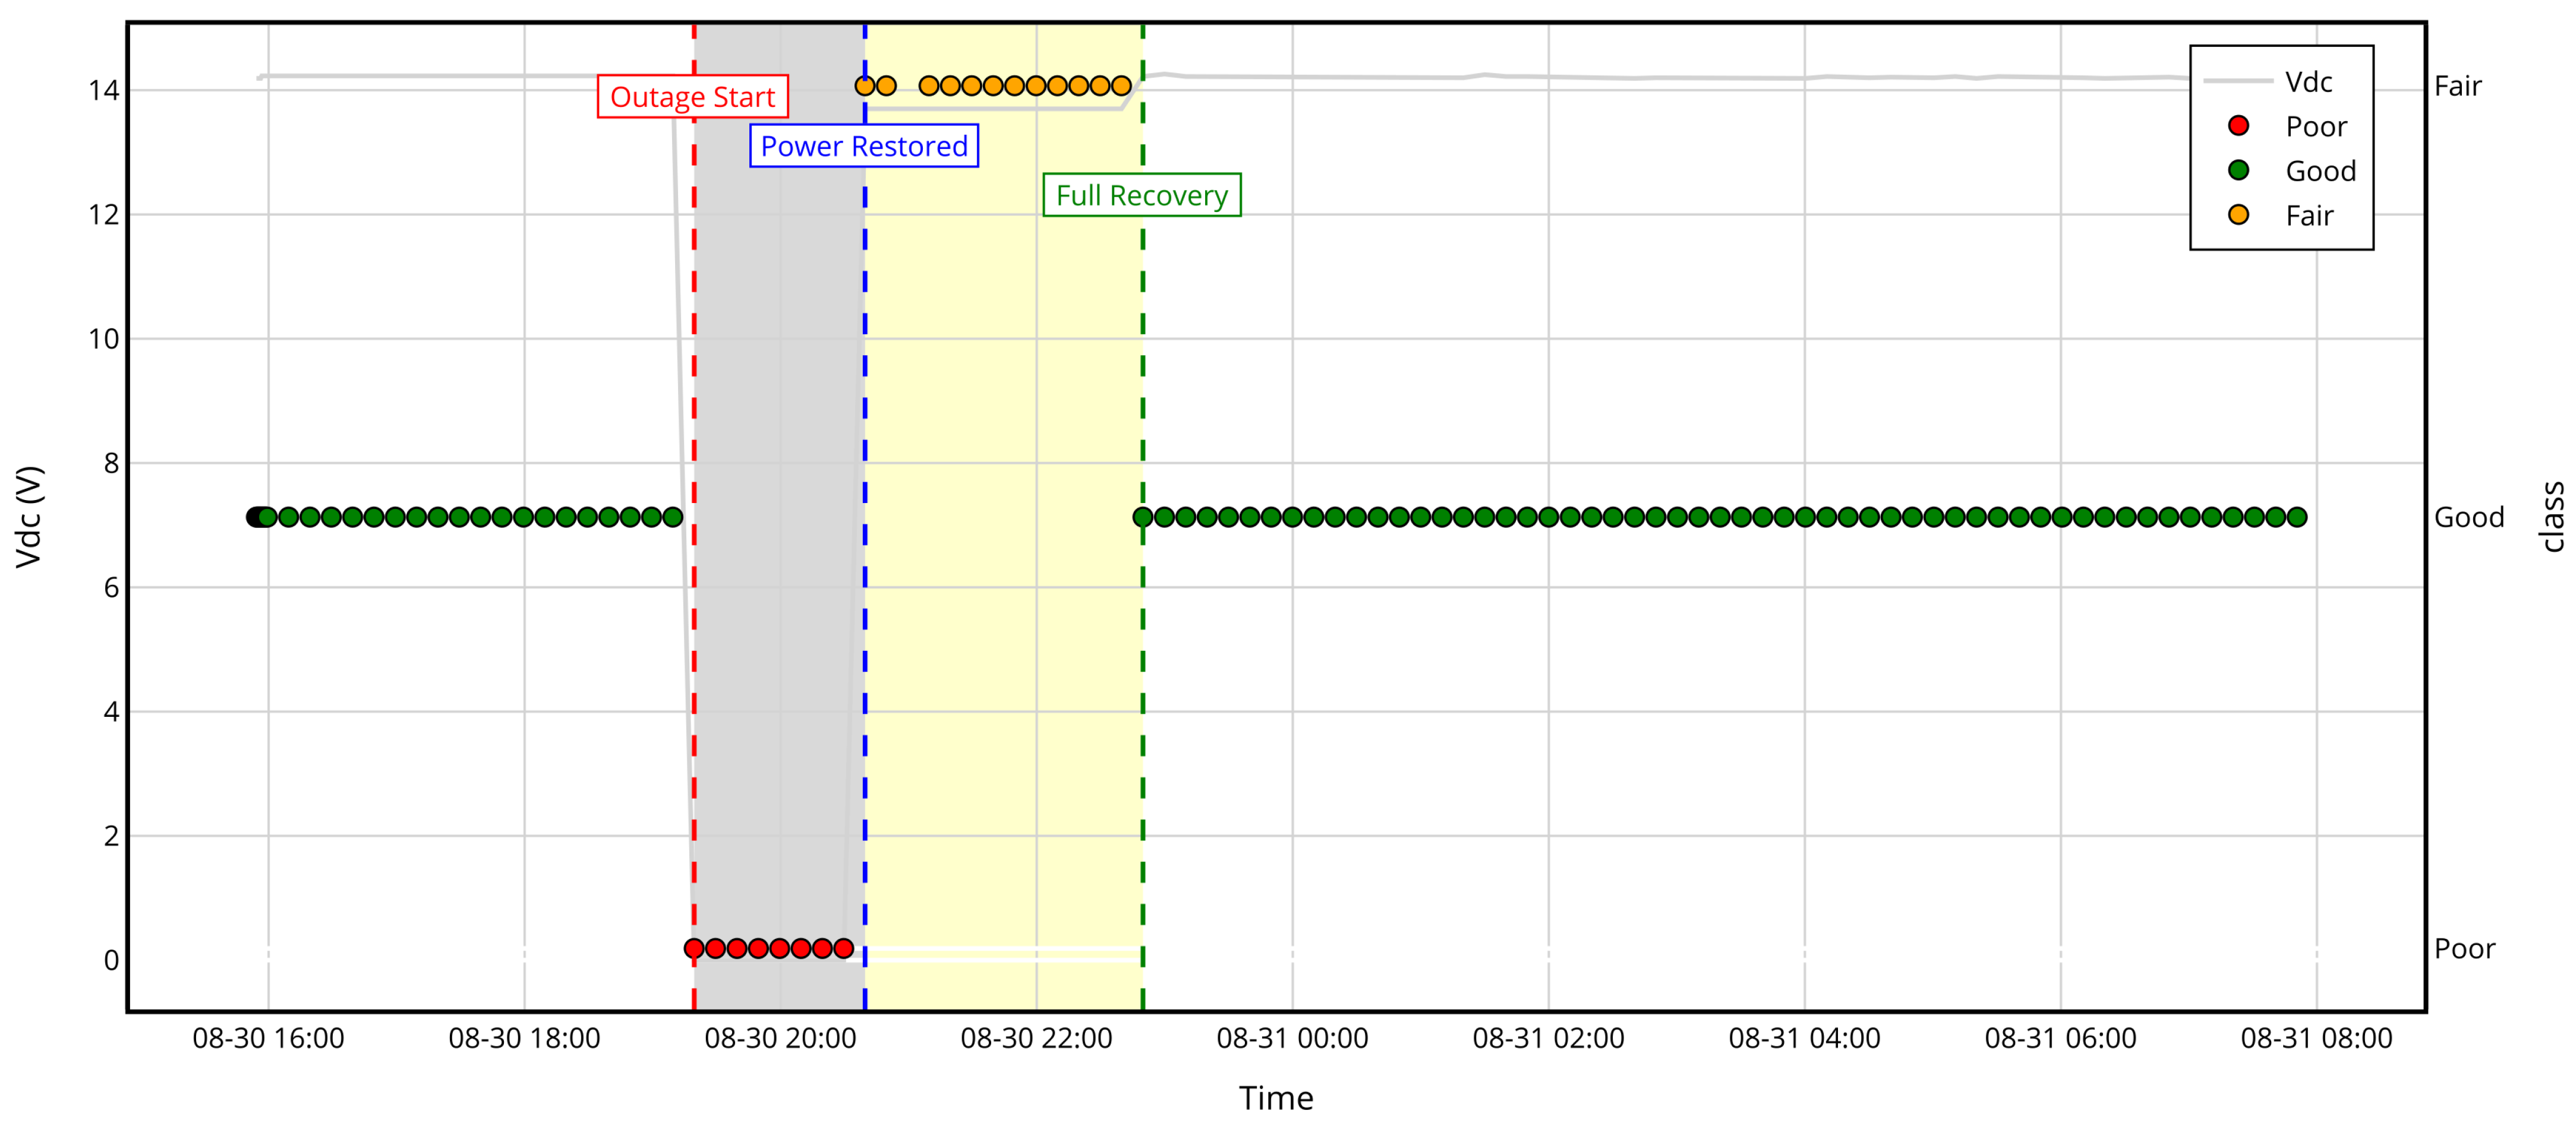
Task: Click the orange Fair legend marker
Action: point(2238,215)
